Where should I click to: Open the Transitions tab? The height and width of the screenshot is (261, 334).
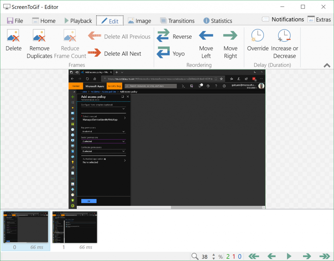[177, 21]
